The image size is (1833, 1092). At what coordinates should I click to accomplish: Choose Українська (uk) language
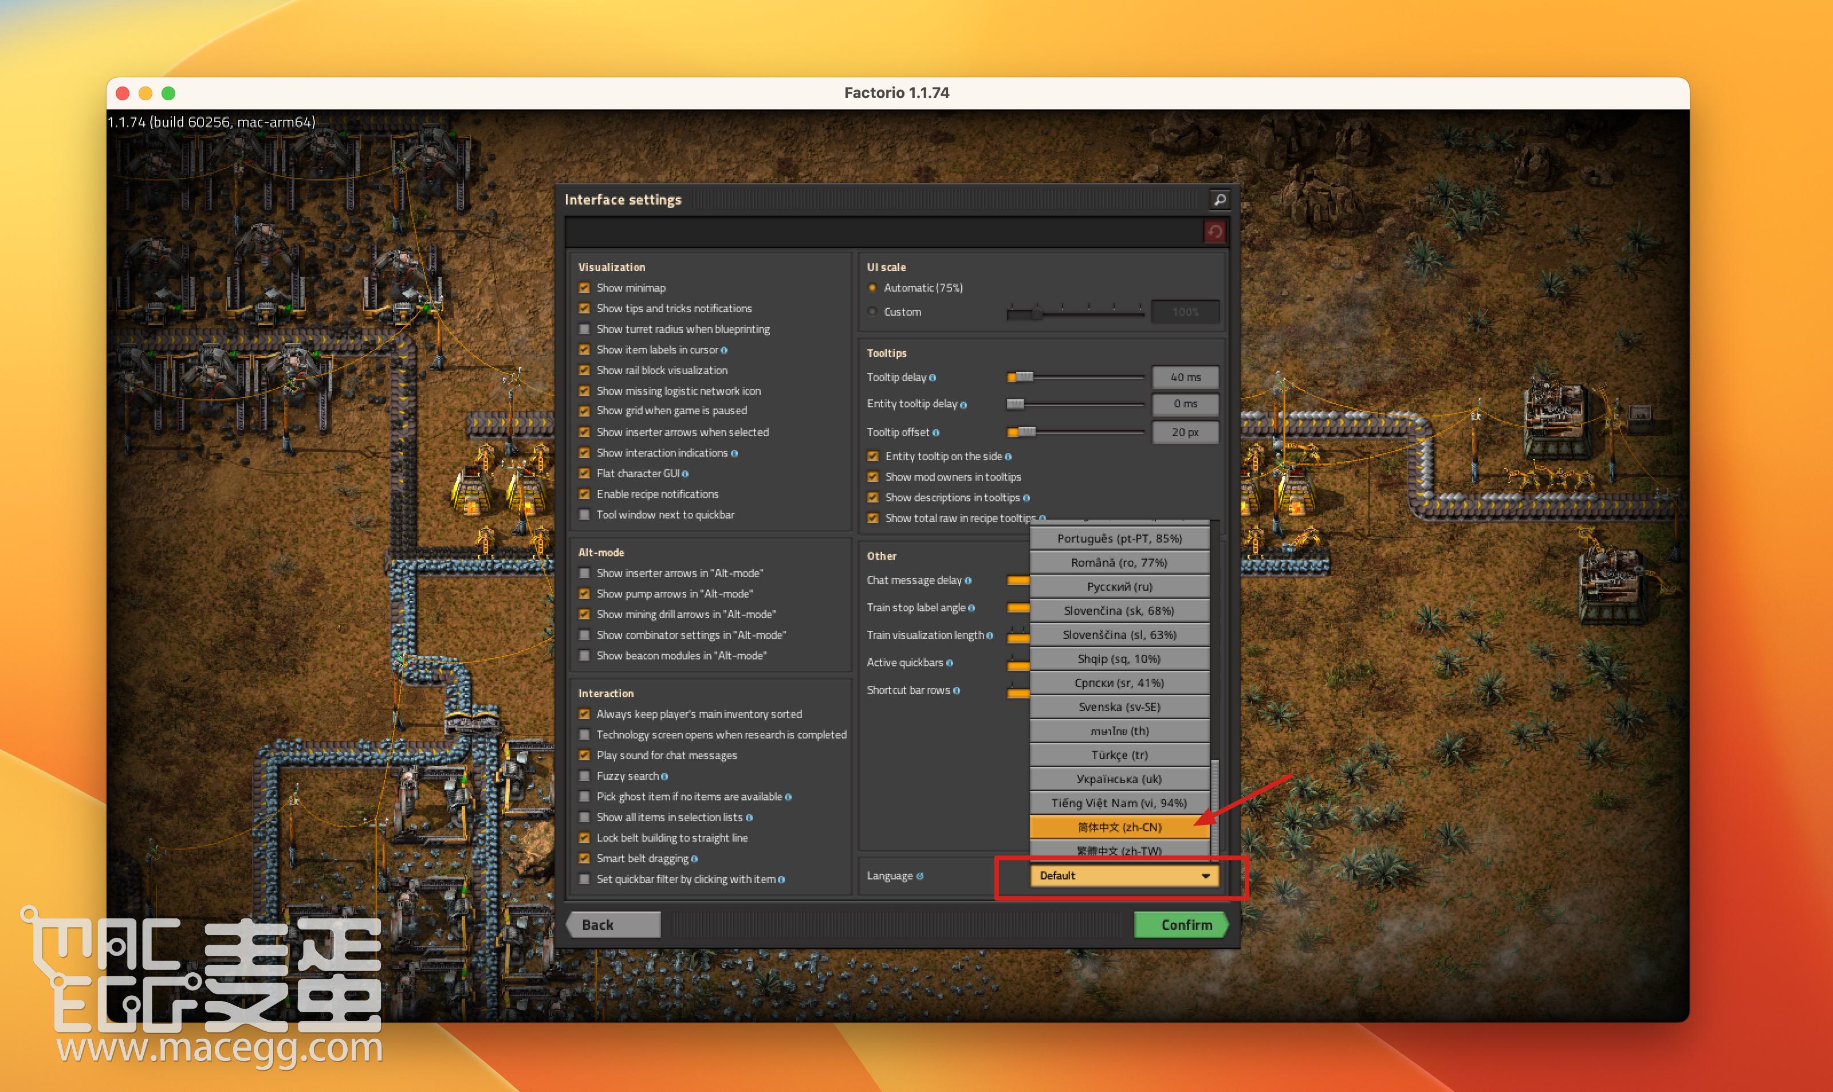point(1119,779)
